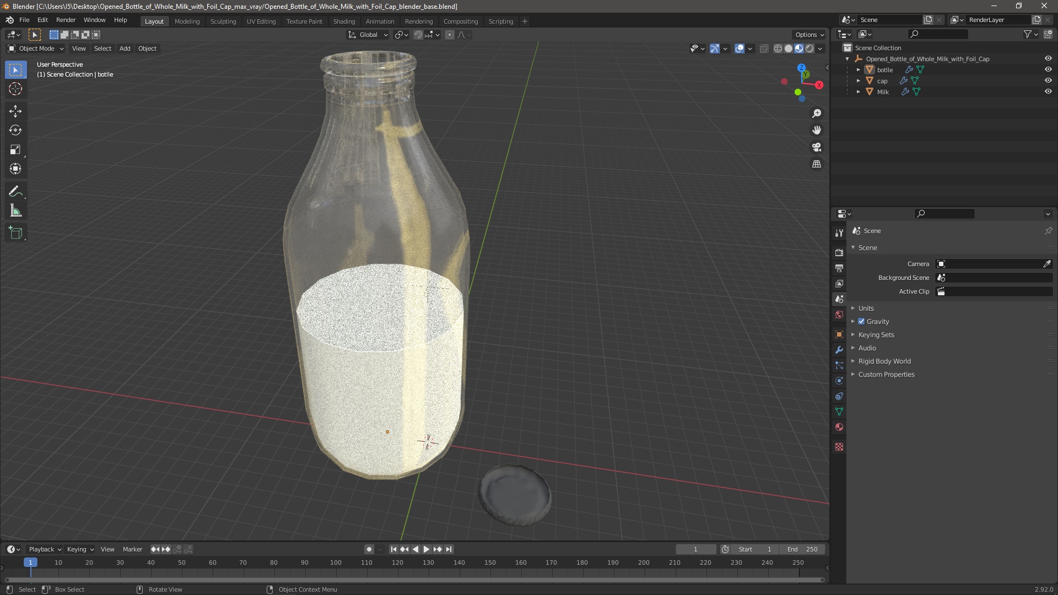The image size is (1058, 595).
Task: Activate the Rotate tool
Action: (x=15, y=131)
